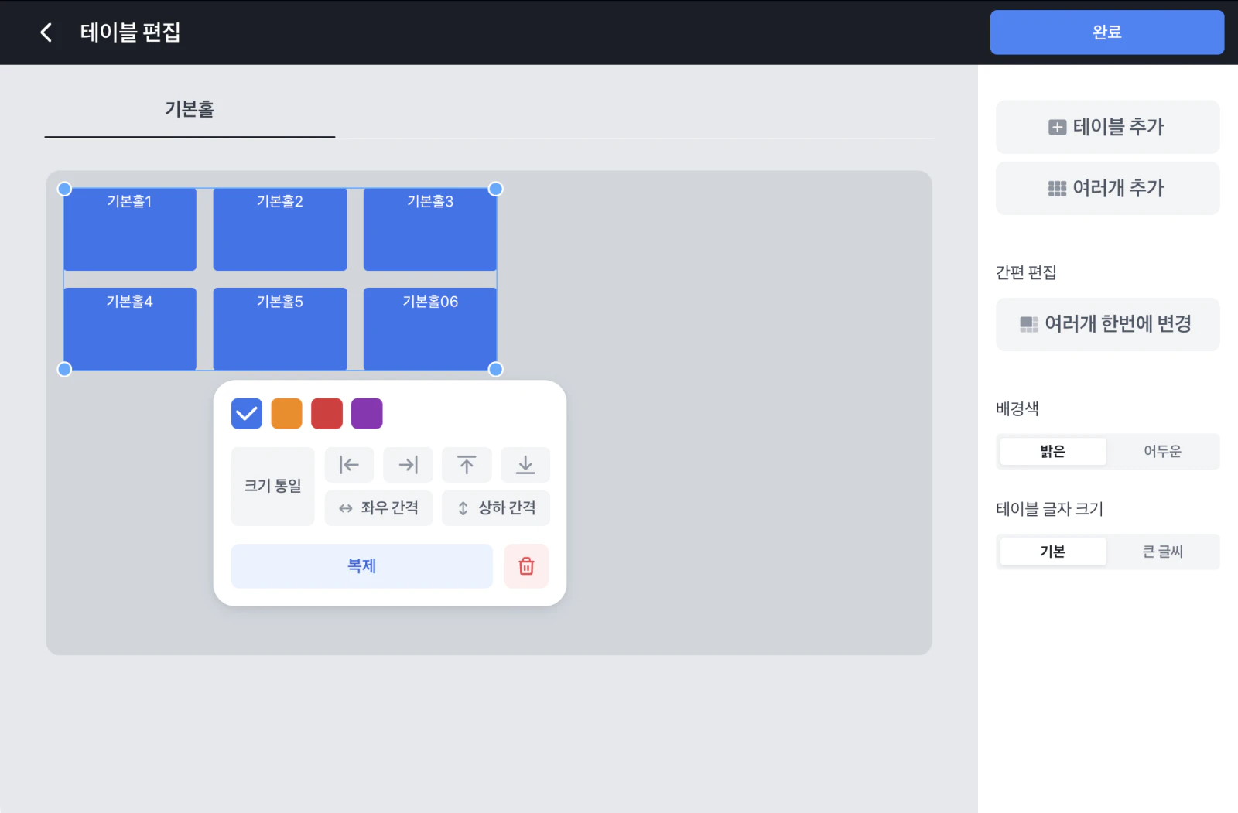Go back using the left arrow

[46, 32]
